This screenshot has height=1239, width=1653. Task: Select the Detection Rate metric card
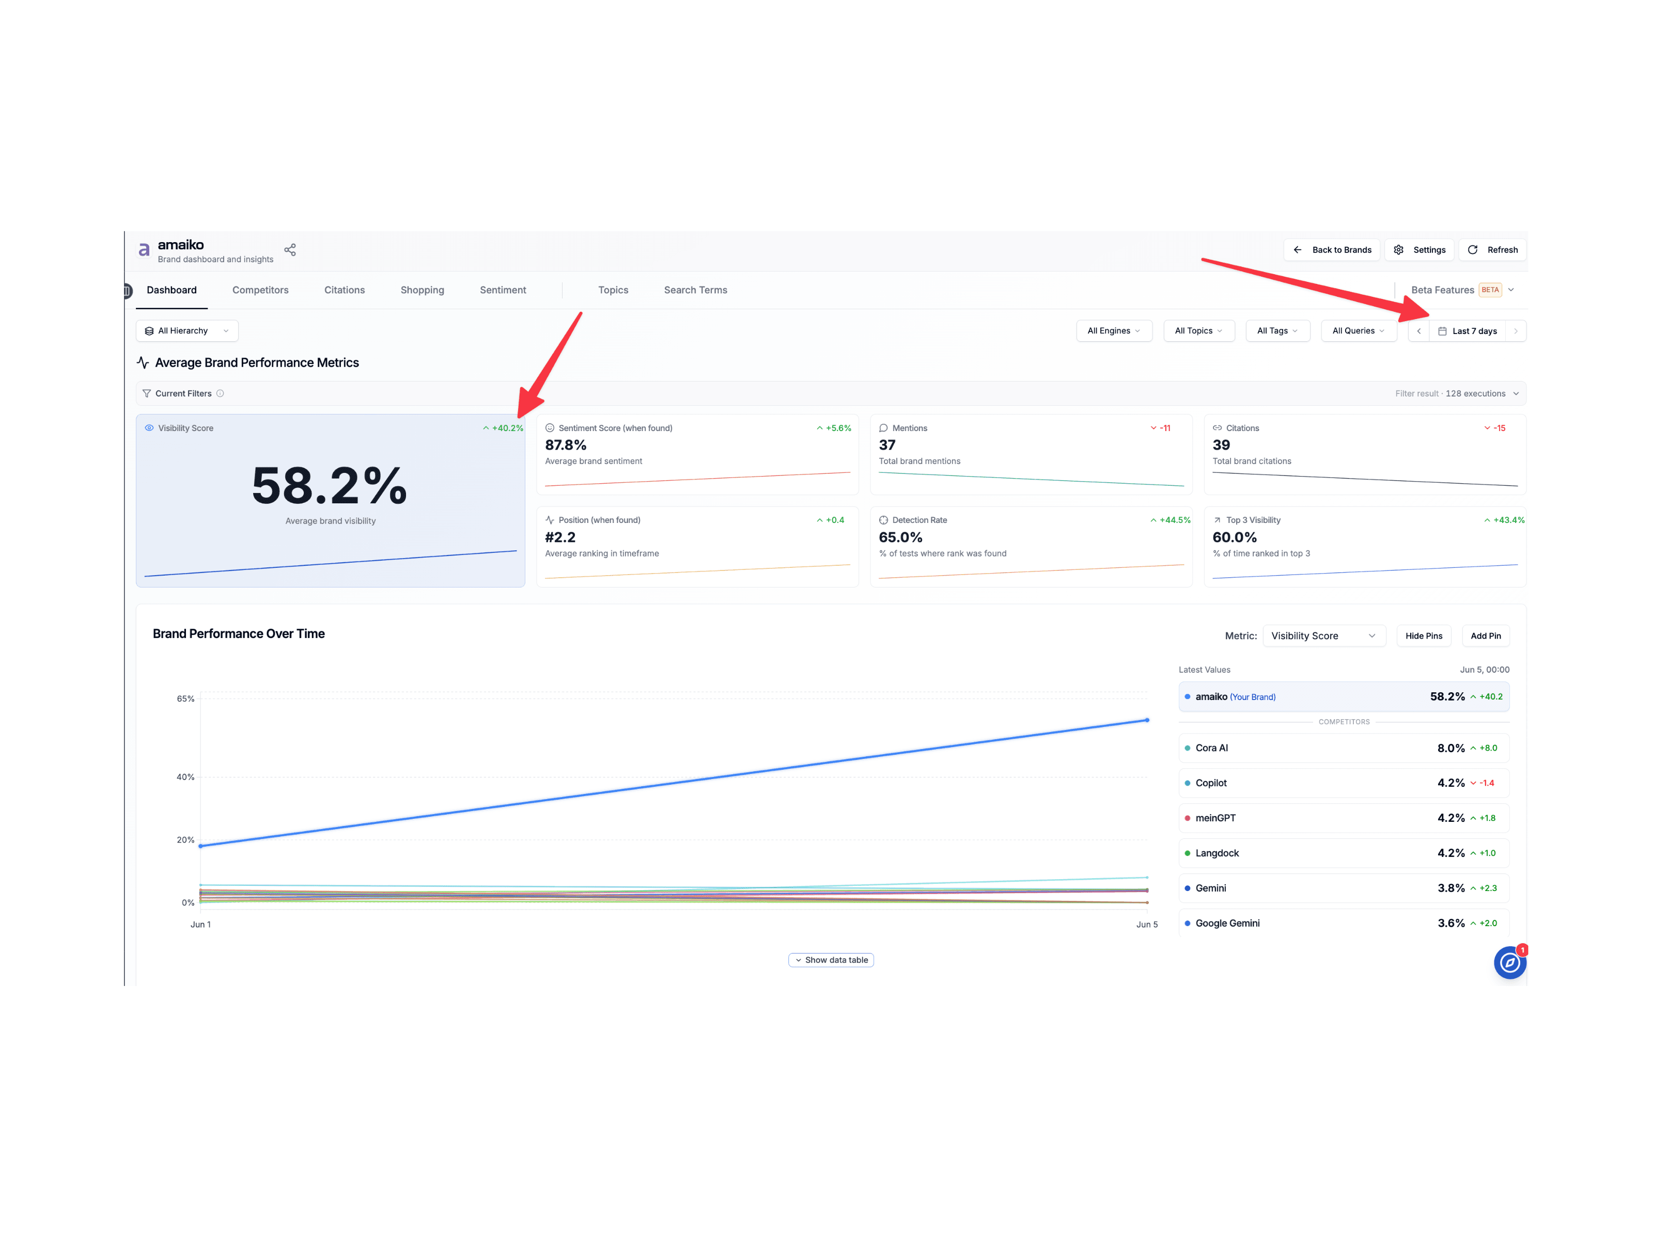point(1031,547)
